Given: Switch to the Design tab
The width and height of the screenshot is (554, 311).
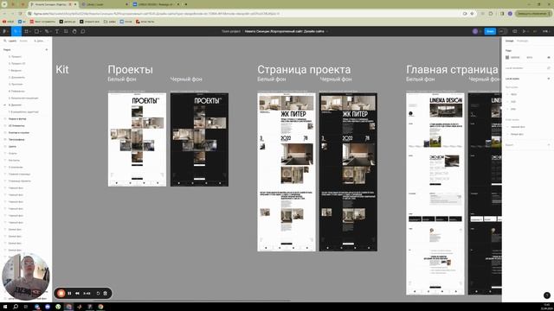Looking at the screenshot, I should [509, 41].
